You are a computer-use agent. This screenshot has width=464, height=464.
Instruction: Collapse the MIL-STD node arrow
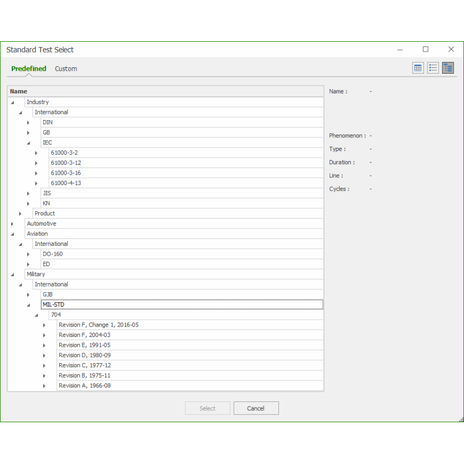(28, 304)
